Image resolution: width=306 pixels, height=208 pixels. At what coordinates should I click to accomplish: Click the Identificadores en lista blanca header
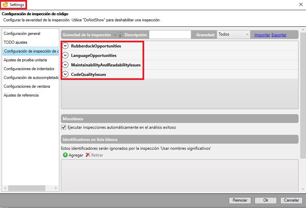coord(180,140)
